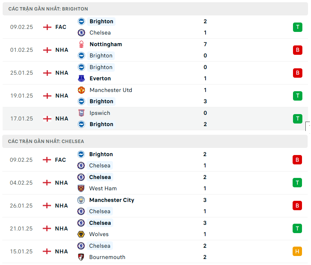
Task: Click the Manchester City club crest
Action: click(x=81, y=200)
